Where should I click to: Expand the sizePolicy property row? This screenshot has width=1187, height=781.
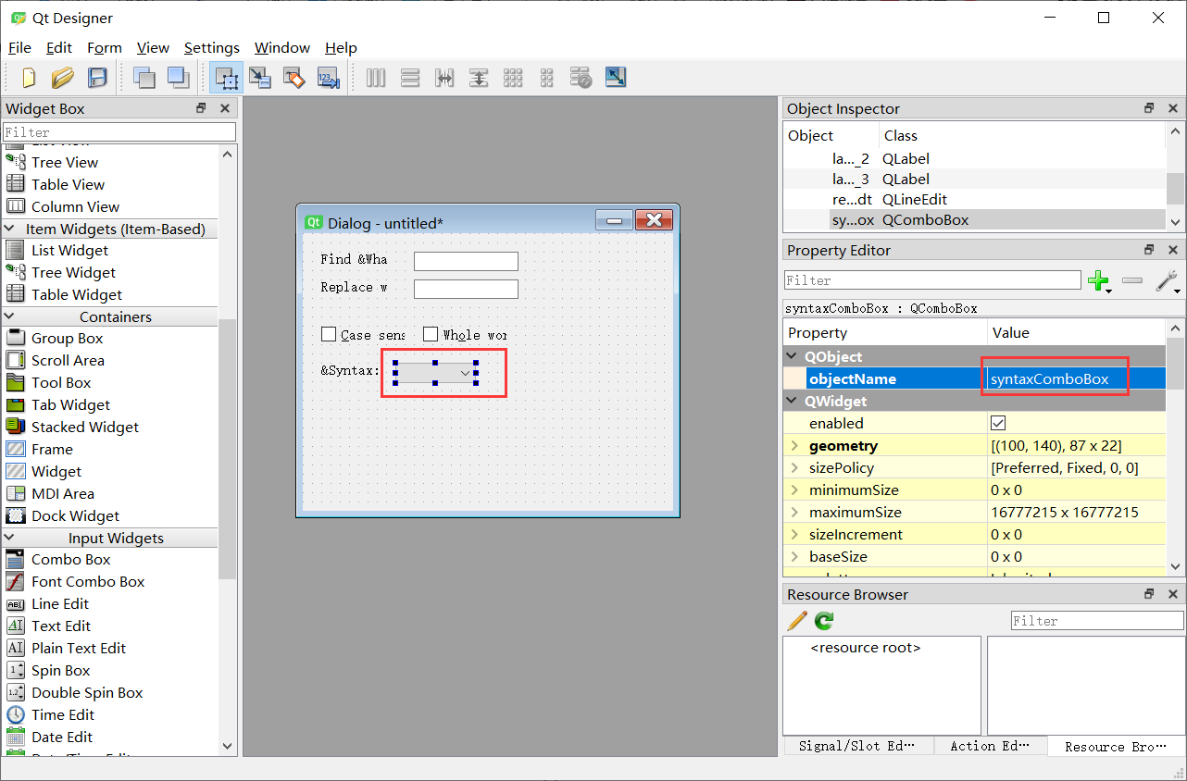pos(793,467)
